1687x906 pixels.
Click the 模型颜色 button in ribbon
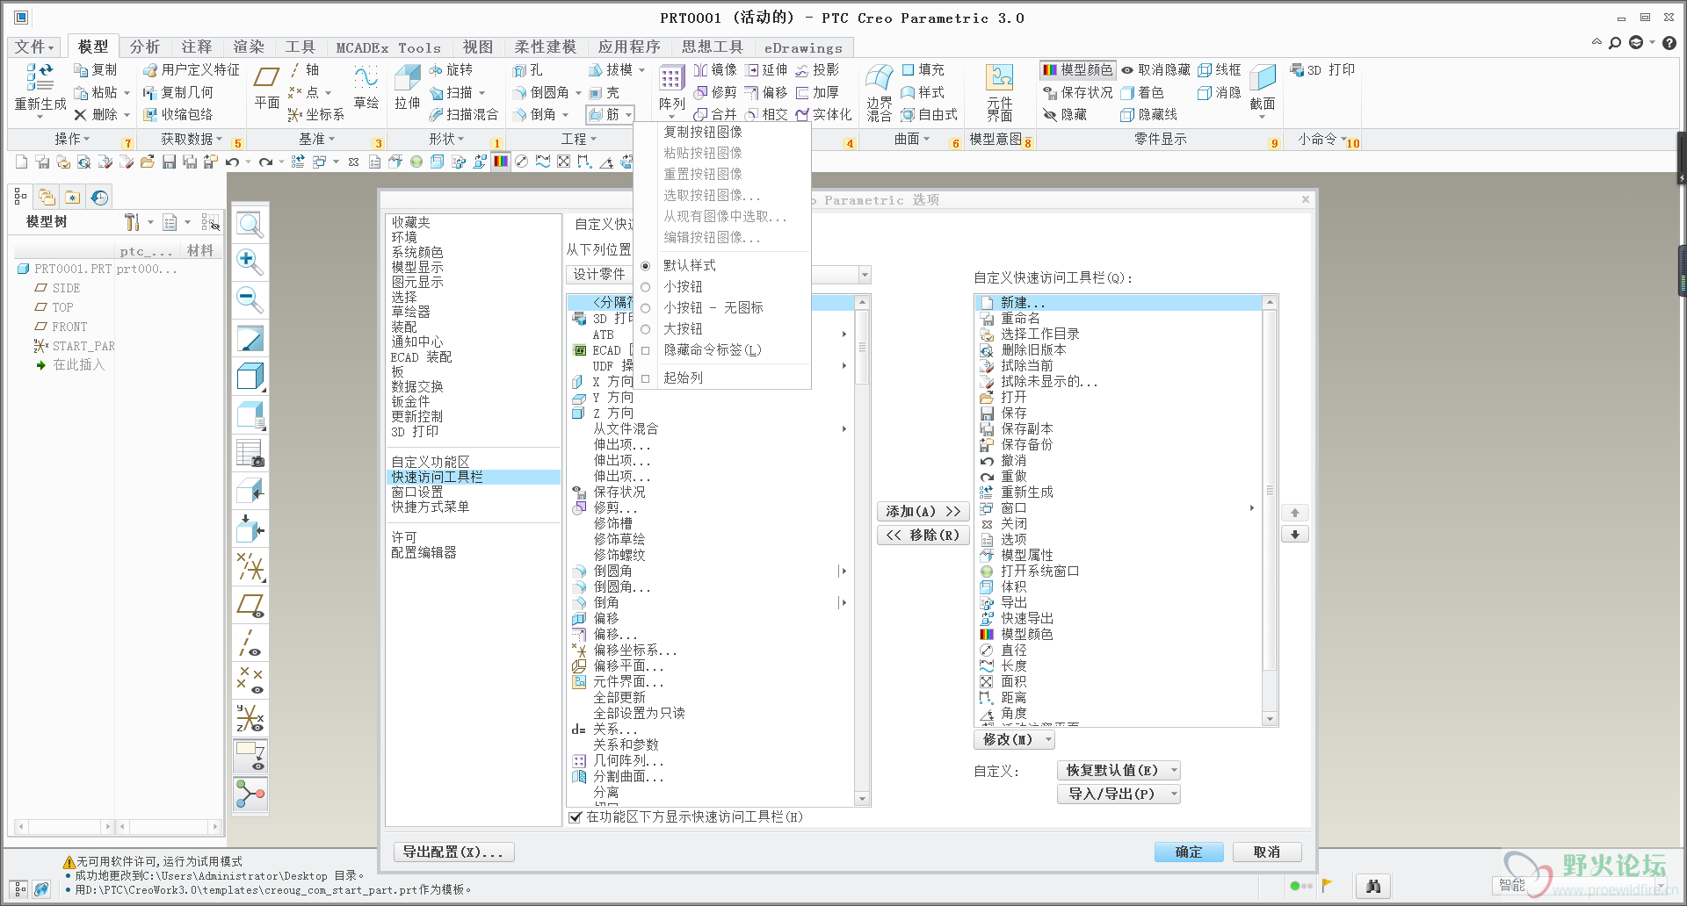tap(1077, 69)
